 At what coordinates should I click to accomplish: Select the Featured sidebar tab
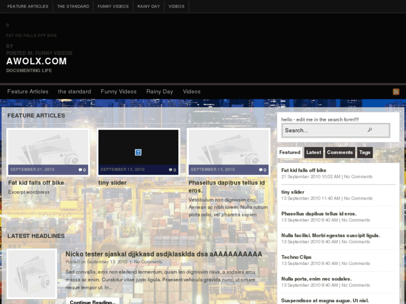(x=290, y=152)
